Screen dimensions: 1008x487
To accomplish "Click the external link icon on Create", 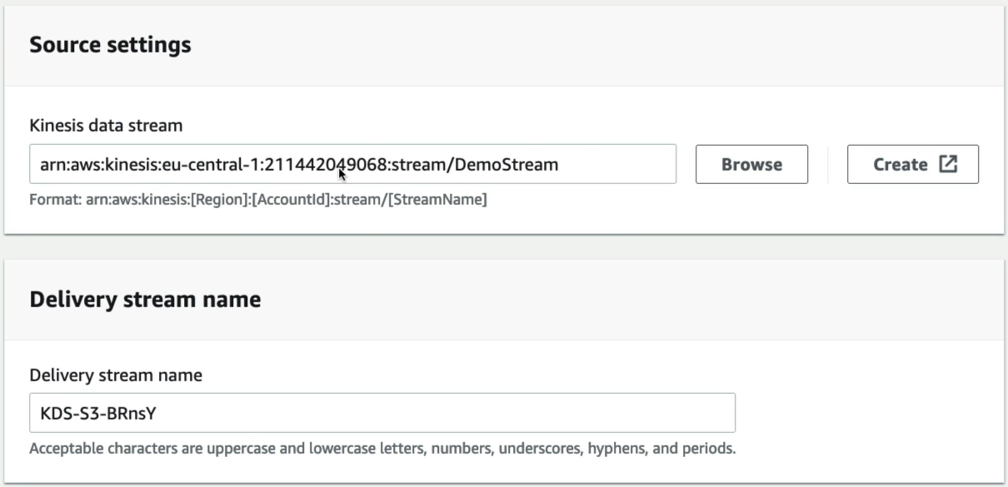I will tap(948, 164).
